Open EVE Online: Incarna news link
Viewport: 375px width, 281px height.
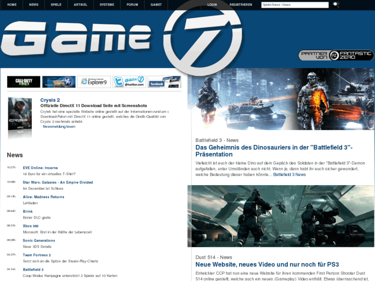click(40, 168)
